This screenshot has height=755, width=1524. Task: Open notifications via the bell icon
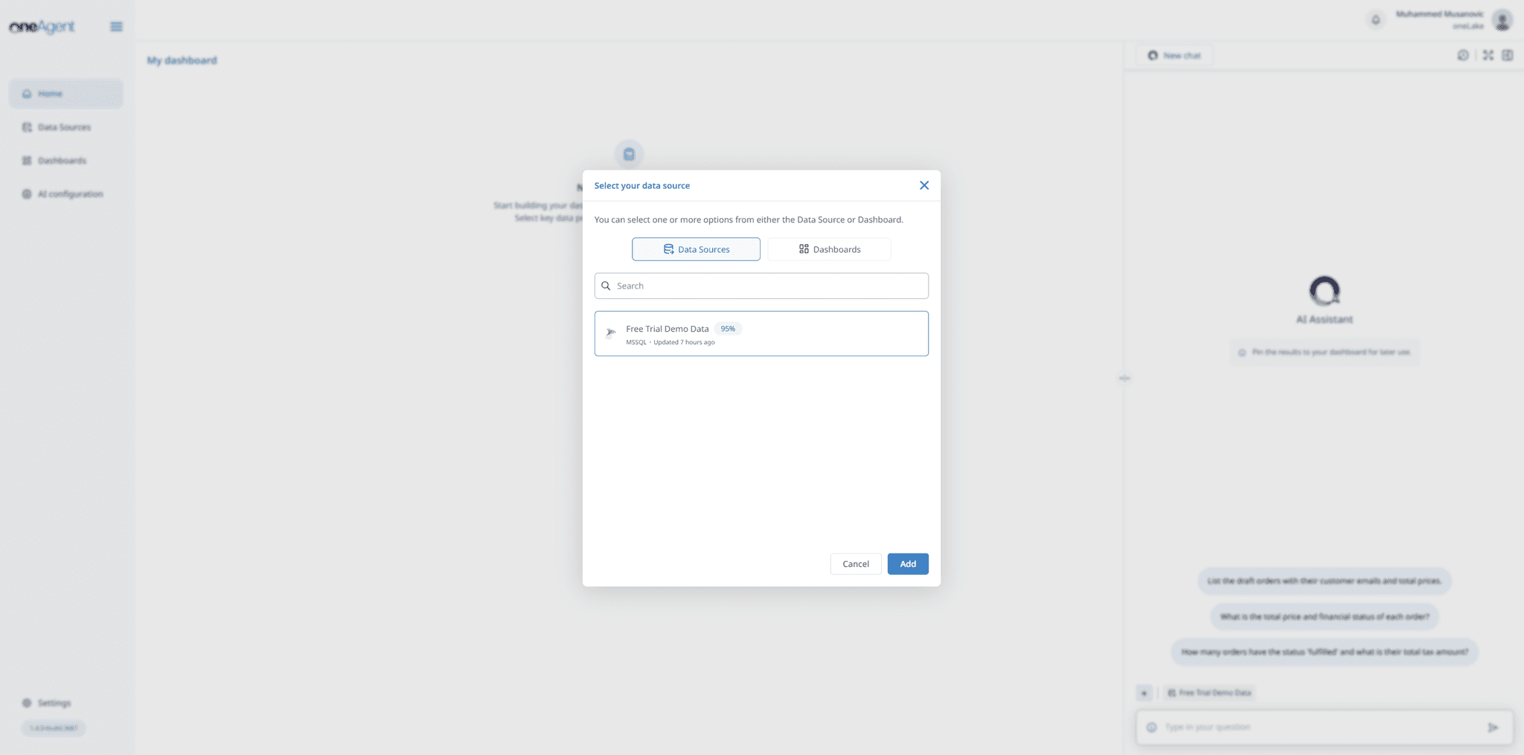coord(1375,20)
